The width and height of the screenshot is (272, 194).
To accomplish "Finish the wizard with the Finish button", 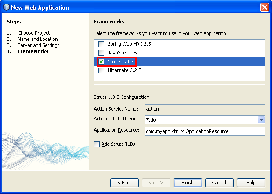I will click(188, 183).
